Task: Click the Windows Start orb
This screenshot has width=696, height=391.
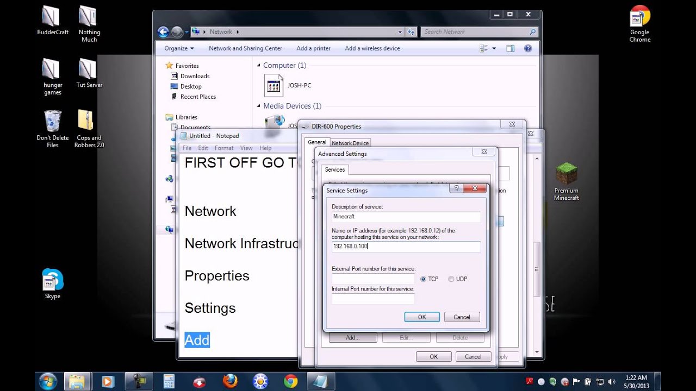Action: (48, 382)
